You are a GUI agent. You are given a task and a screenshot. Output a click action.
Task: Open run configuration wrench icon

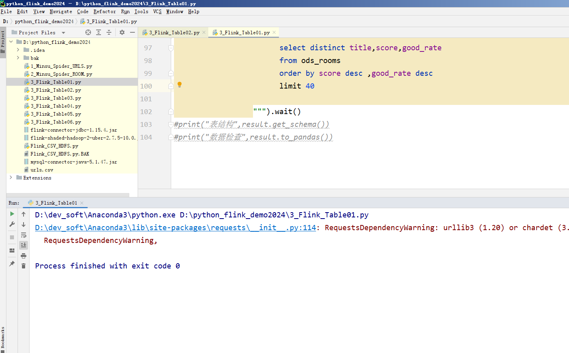12,225
